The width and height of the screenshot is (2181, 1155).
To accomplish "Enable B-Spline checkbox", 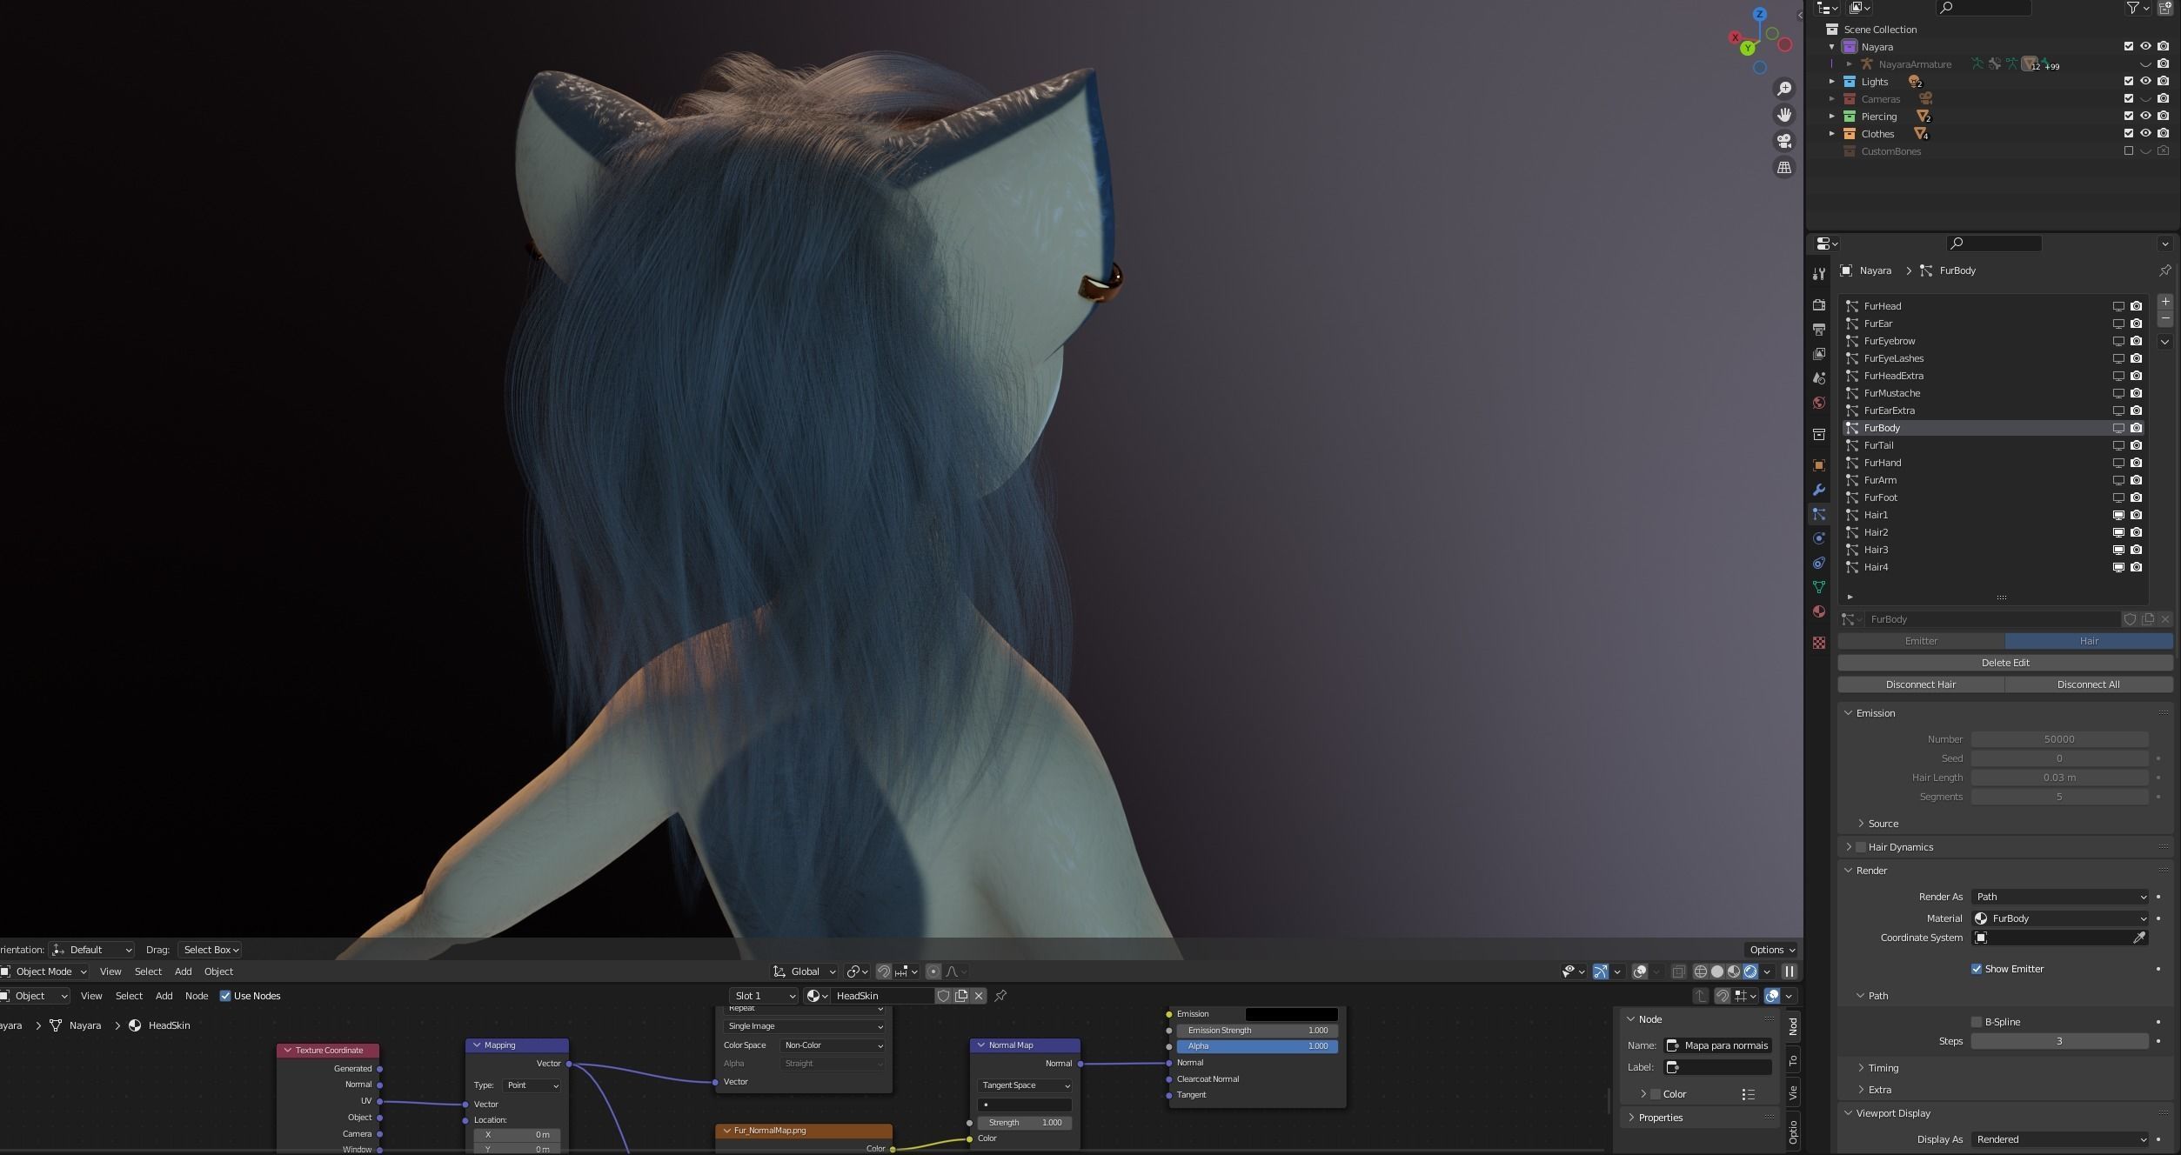I will (1977, 1022).
